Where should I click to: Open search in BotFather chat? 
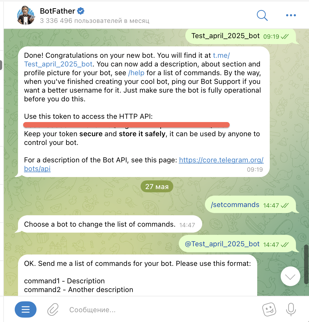point(262,15)
